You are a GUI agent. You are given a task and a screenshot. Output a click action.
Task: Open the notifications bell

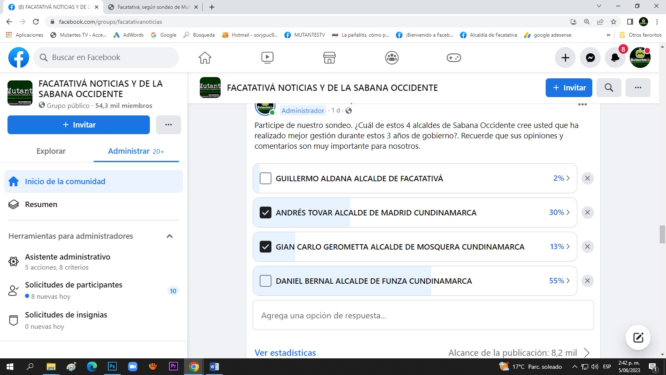pos(615,57)
